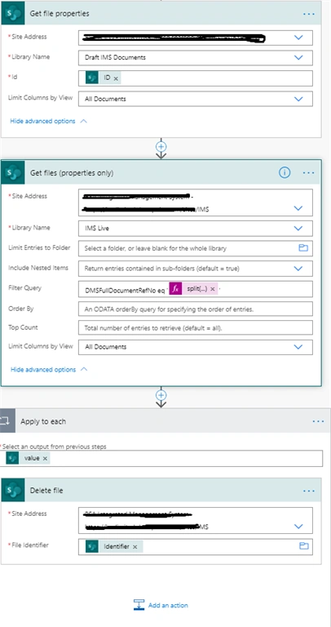
Task: Expand Site Address dropdown in Delete file
Action: tap(298, 527)
